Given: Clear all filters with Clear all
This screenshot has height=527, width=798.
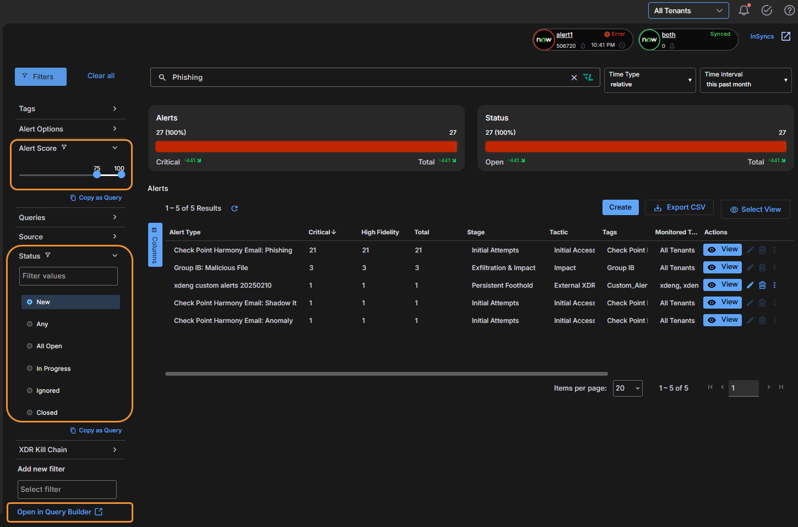Looking at the screenshot, I should pos(101,75).
